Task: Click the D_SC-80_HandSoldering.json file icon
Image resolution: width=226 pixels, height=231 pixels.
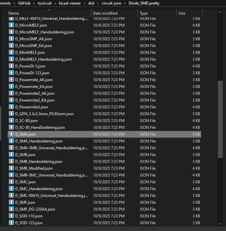Action: pos(11,128)
